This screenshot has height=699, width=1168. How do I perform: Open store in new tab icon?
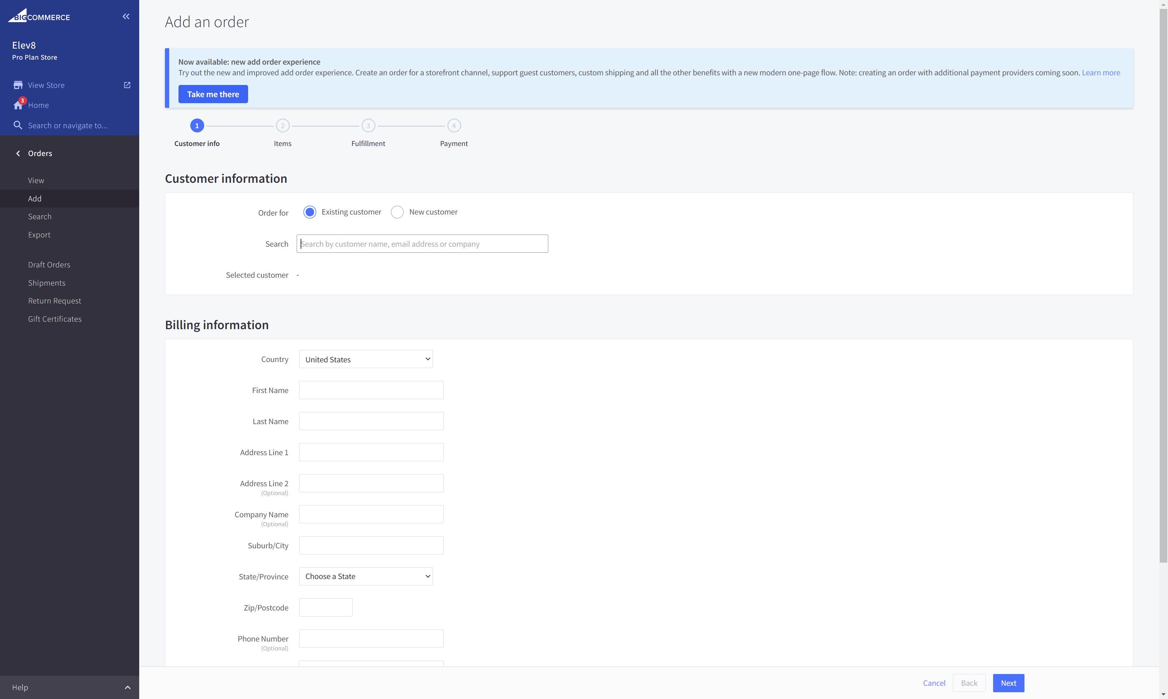pyautogui.click(x=127, y=85)
